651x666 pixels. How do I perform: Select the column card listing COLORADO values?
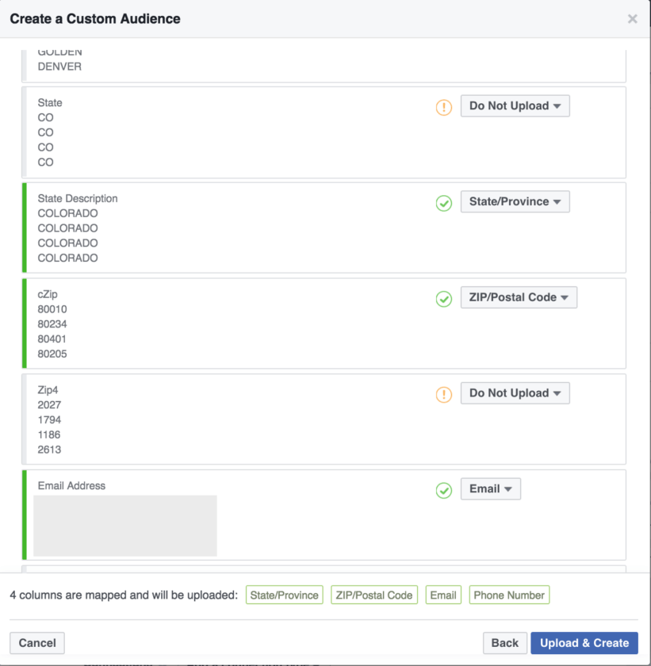click(238, 227)
